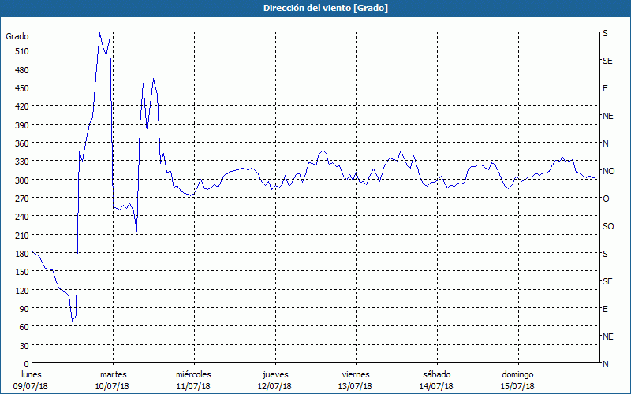Click the 510 value on the left axis

pyautogui.click(x=22, y=51)
